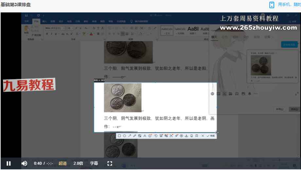Click the download/save icon in screenshot toolbar

pyautogui.click(x=186, y=136)
